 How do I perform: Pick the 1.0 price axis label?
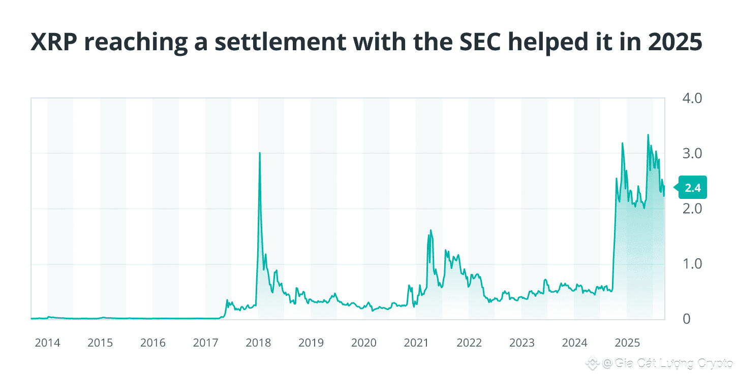pyautogui.click(x=690, y=264)
